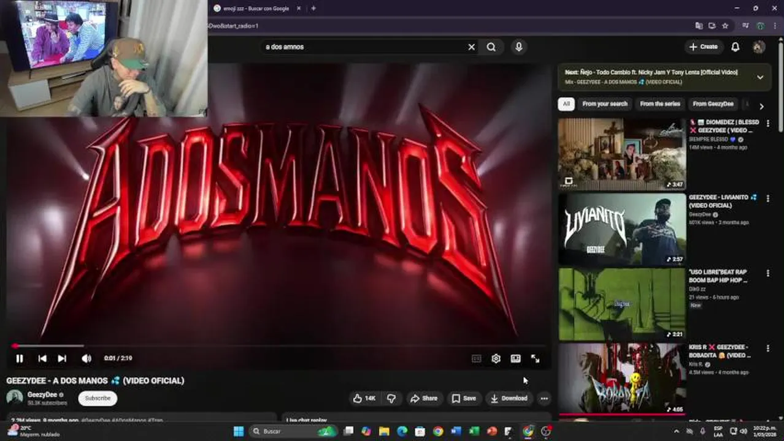Select the 'From the series' chip
The height and width of the screenshot is (441, 784).
coord(660,104)
